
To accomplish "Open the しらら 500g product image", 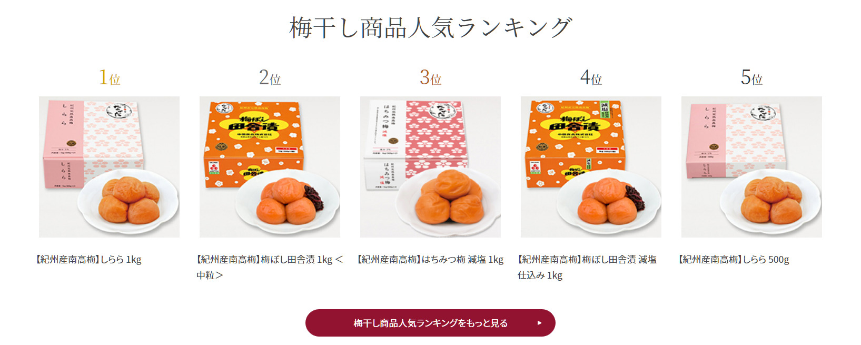I will pos(751,166).
